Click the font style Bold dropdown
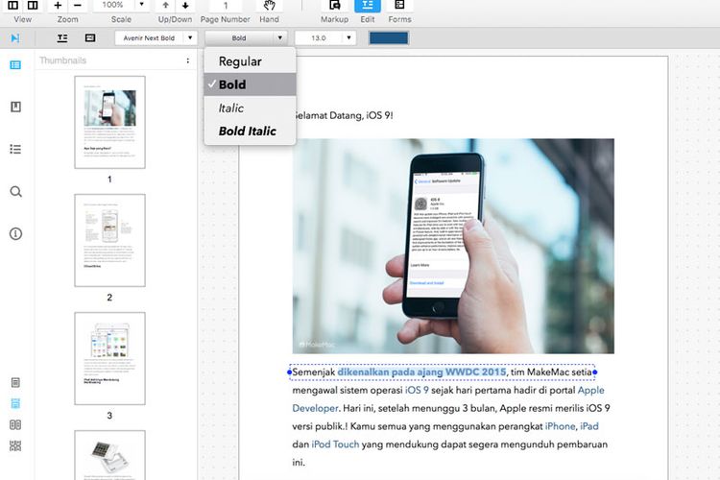This screenshot has height=480, width=720. [x=246, y=38]
